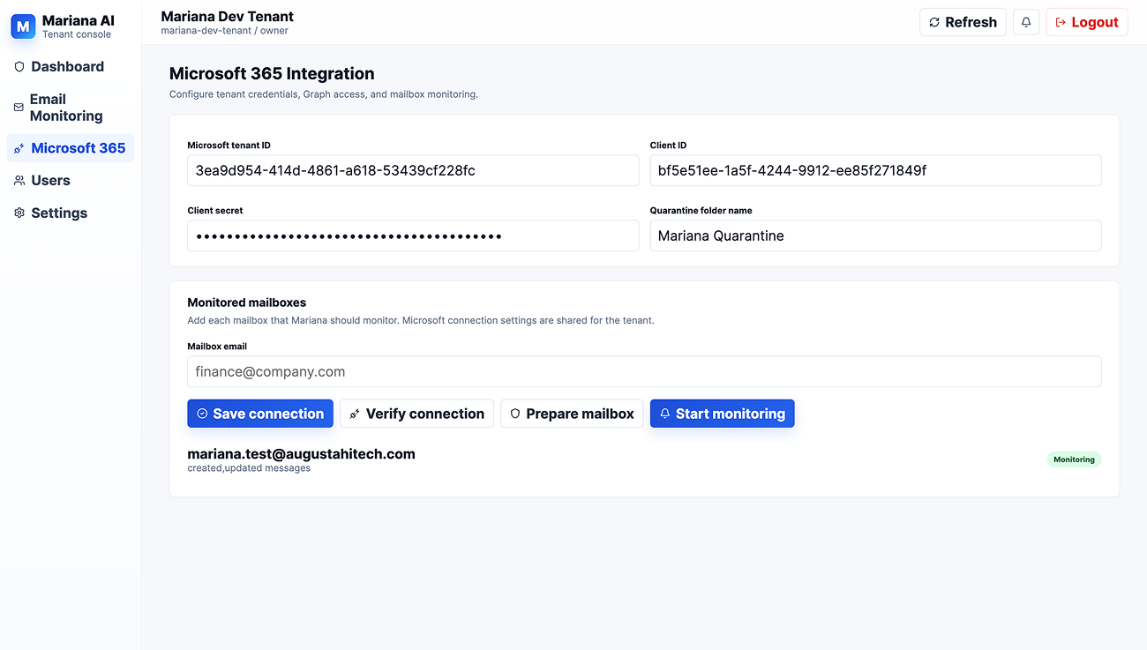Go to Email Monitoring section
This screenshot has width=1147, height=650.
[x=71, y=108]
